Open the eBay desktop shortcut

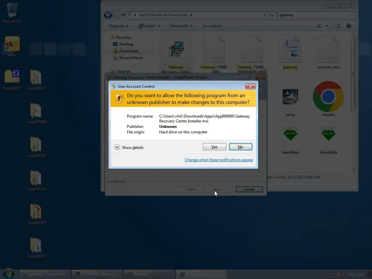(12, 46)
